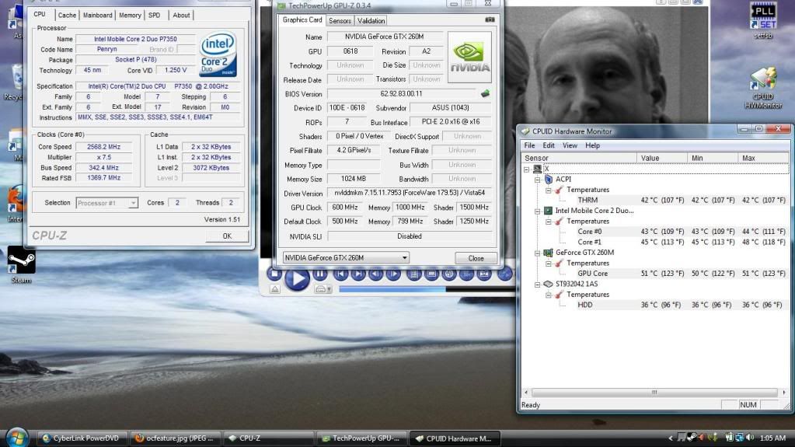Step one frame forward in PowerDVD
The height and width of the screenshot is (447, 795).
click(x=393, y=274)
